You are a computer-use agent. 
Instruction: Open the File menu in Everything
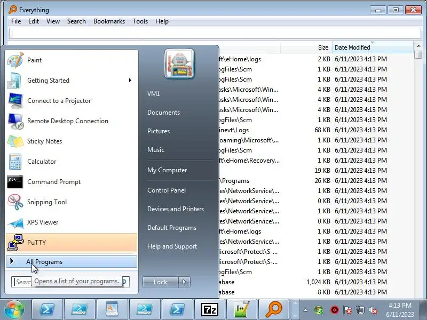[16, 21]
